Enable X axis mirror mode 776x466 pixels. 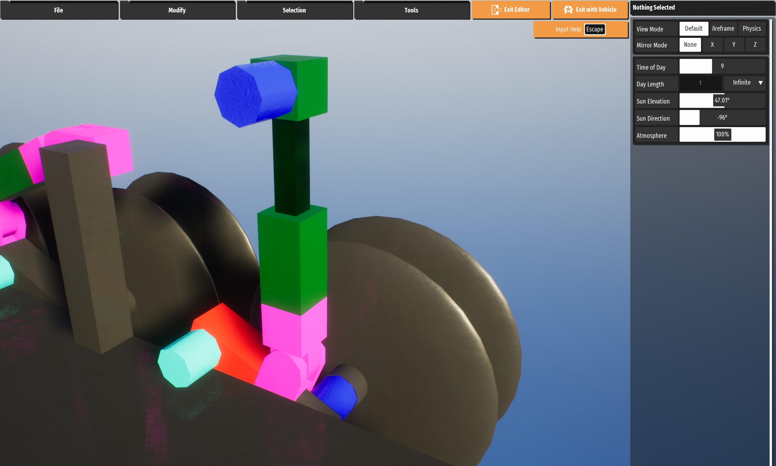coord(712,45)
